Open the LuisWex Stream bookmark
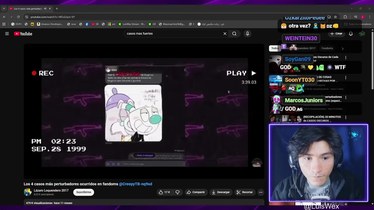This screenshot has width=374, height=210. click(x=132, y=24)
